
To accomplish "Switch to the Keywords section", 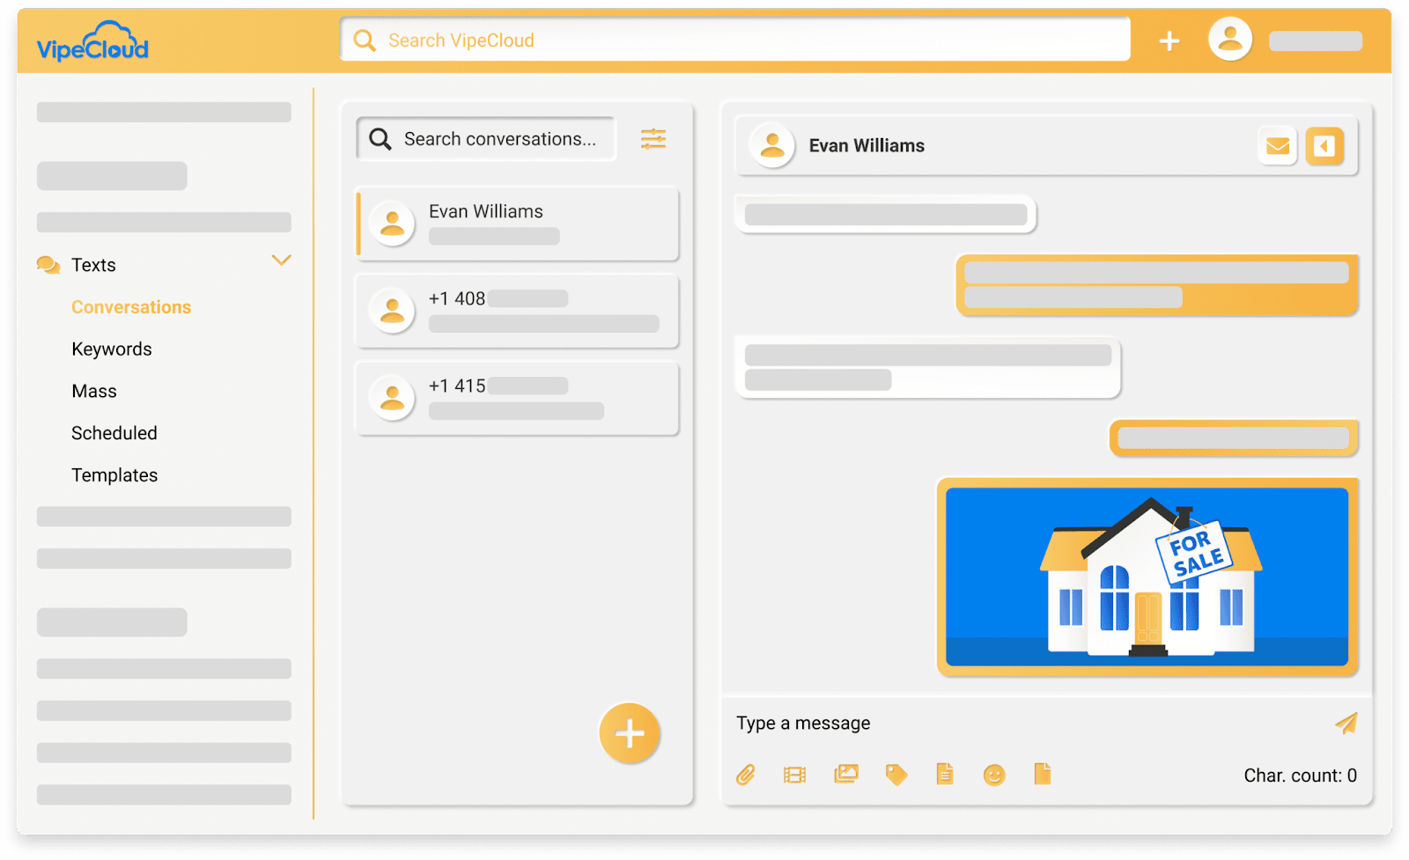I will [x=112, y=349].
